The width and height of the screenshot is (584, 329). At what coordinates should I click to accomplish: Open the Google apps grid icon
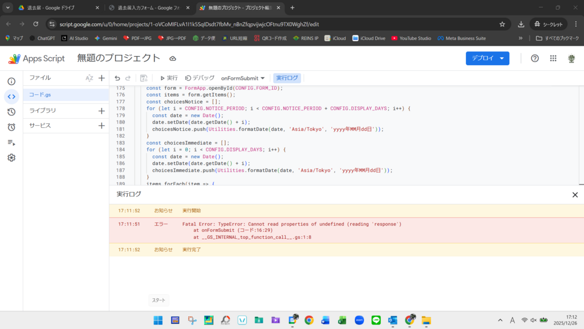coord(553,58)
